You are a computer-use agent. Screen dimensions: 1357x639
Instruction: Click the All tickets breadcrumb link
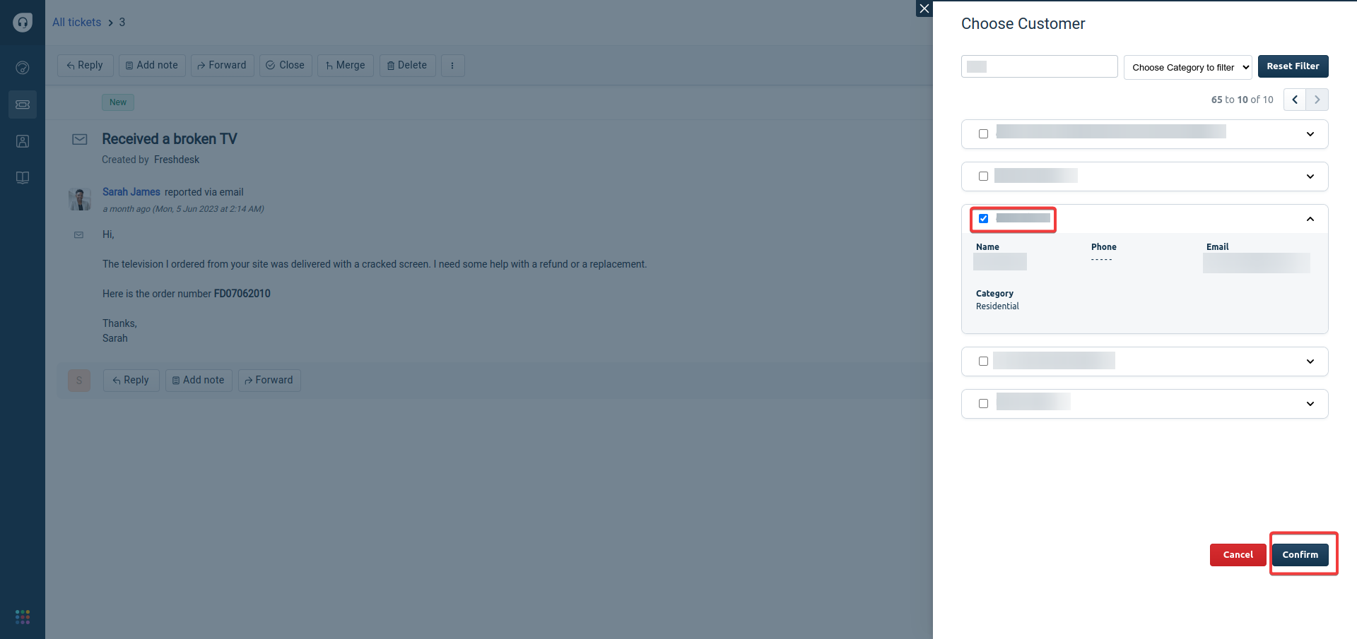tap(77, 23)
